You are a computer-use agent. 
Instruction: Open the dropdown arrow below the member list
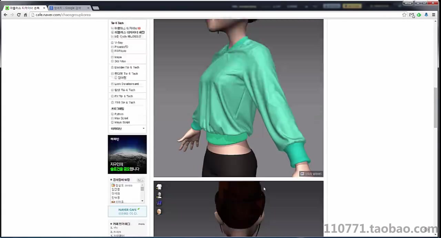click(142, 201)
